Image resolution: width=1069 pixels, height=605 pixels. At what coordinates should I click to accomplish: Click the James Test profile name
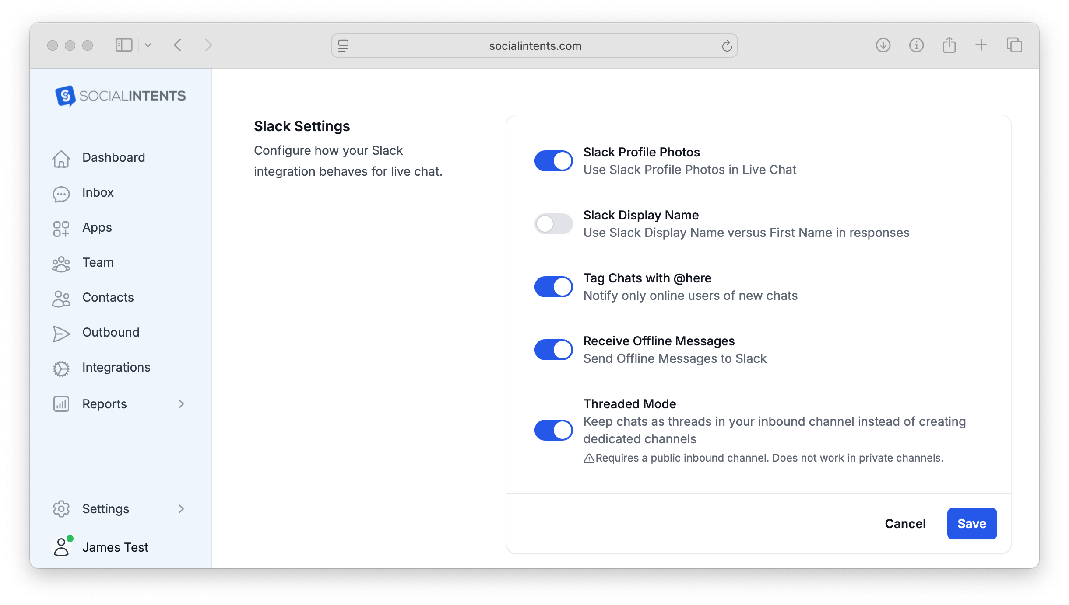[x=116, y=547]
